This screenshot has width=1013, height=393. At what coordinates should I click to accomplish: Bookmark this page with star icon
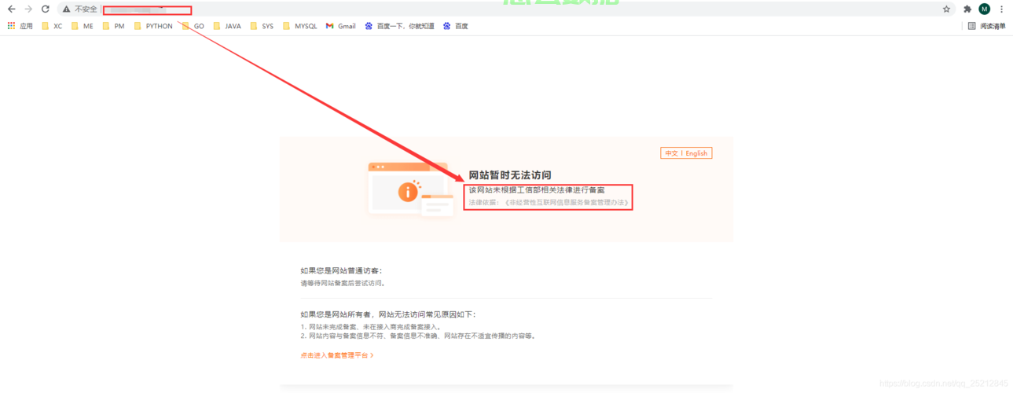tap(946, 9)
